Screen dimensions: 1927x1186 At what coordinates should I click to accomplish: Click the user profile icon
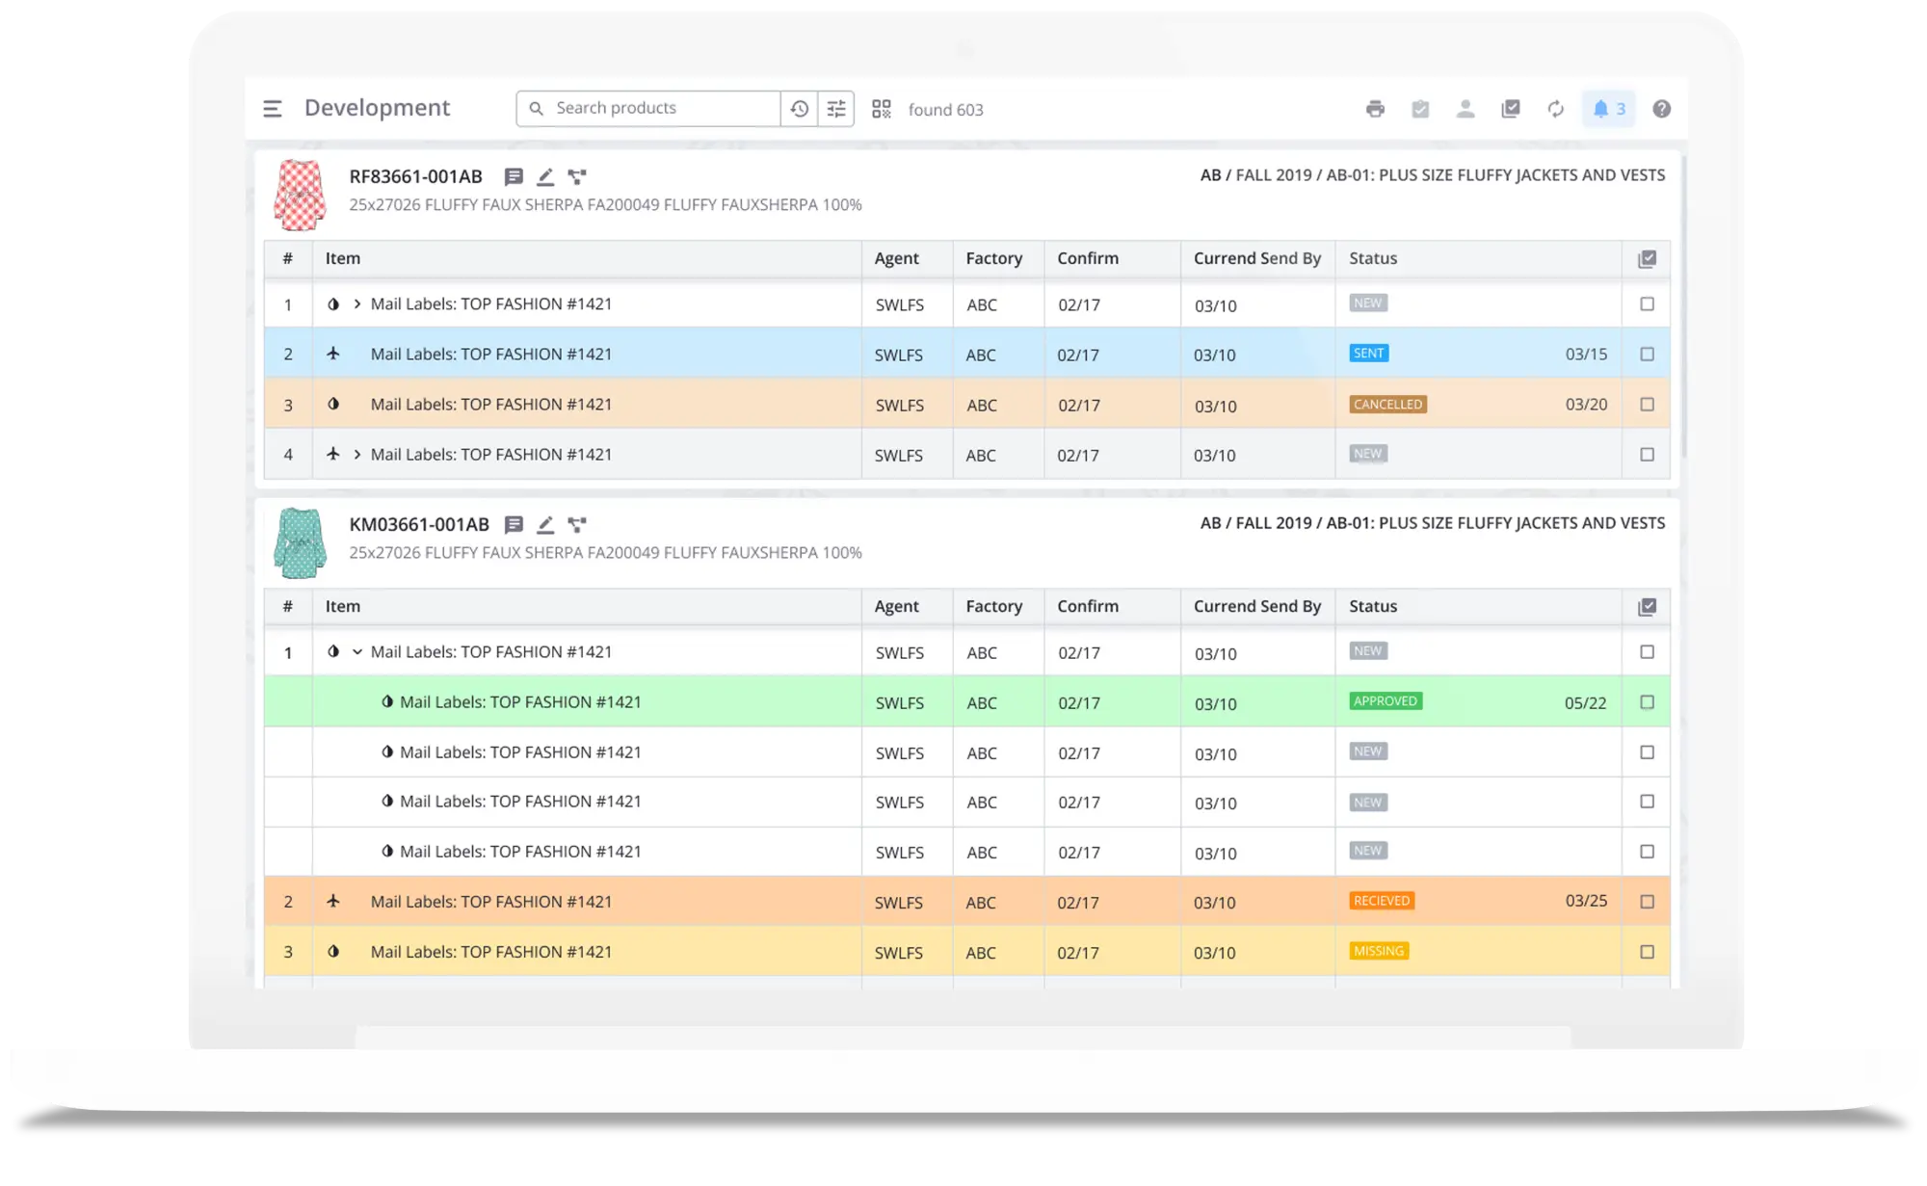point(1465,109)
